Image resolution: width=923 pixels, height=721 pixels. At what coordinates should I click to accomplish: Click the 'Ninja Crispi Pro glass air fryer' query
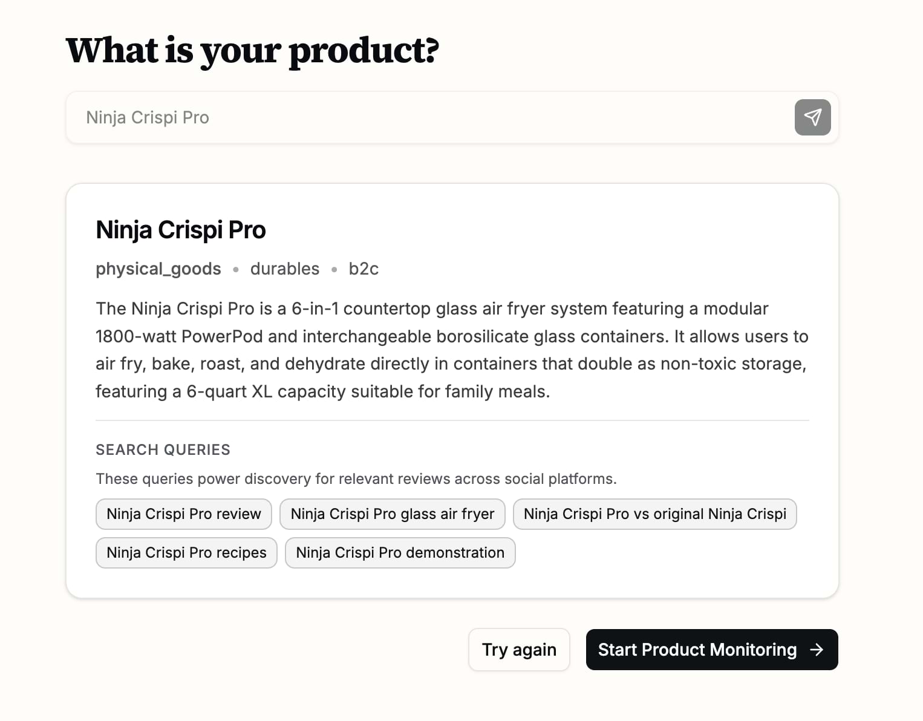[x=392, y=514]
